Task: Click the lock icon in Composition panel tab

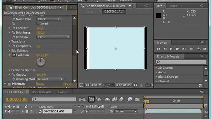Action: point(82,6)
